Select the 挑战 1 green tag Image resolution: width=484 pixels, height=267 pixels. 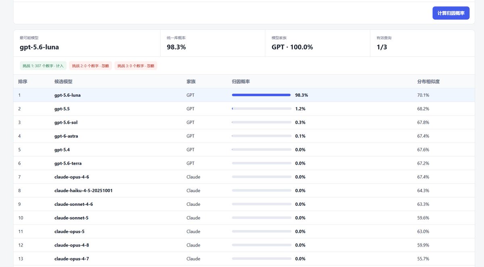point(43,66)
